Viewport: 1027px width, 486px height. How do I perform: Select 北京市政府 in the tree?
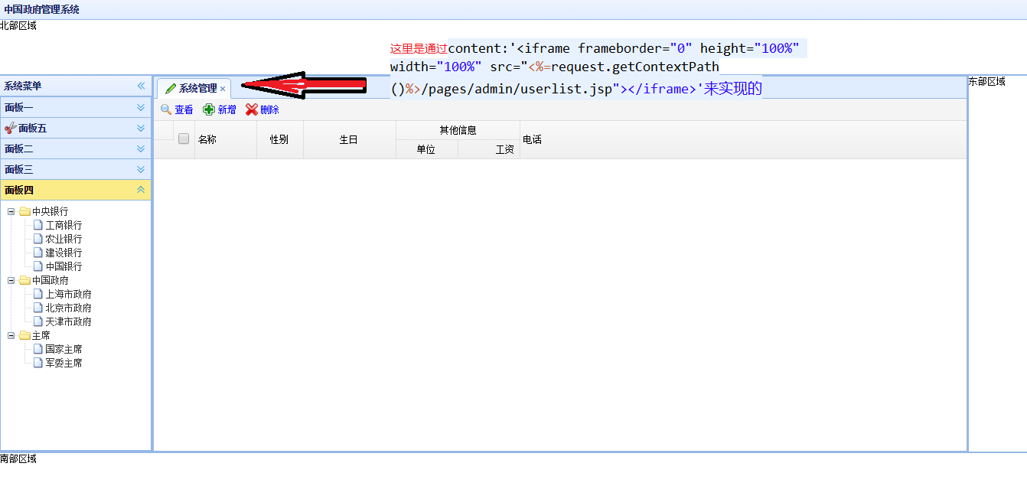[x=68, y=308]
